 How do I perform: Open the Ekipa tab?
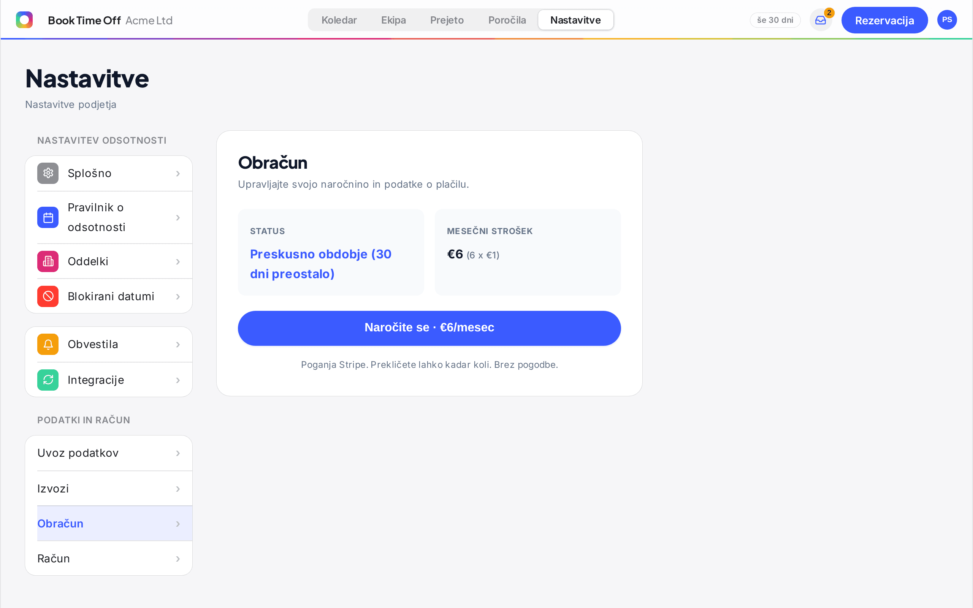pos(393,20)
